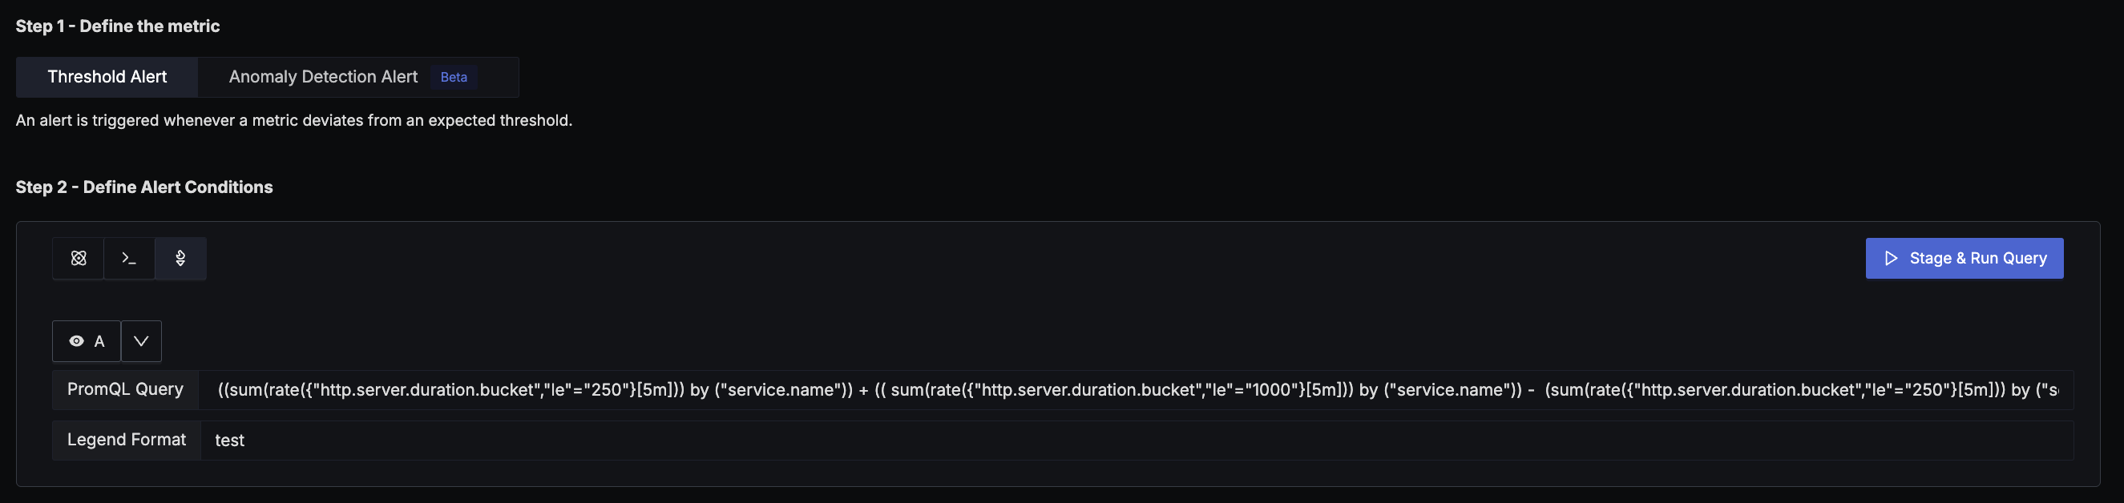Viewport: 2124px width, 503px height.
Task: Click the Legend Format label
Action: (x=126, y=440)
